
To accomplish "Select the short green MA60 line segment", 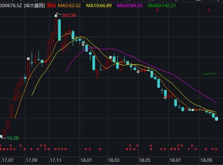I will pos(210,74).
